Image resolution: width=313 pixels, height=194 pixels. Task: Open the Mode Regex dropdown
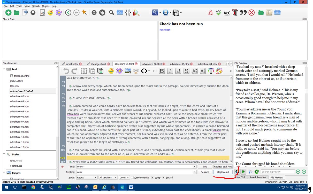pos(87,177)
